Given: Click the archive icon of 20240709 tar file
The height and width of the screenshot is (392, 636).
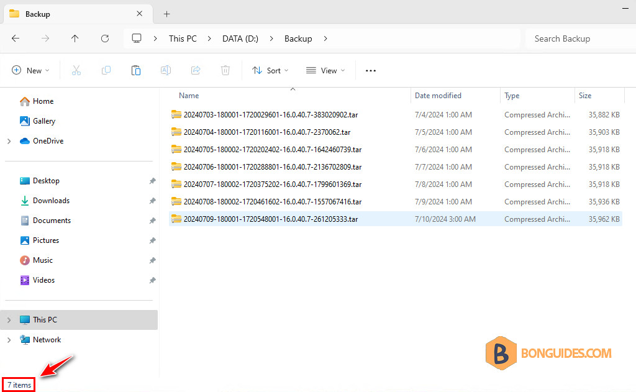Looking at the screenshot, I should pos(176,219).
